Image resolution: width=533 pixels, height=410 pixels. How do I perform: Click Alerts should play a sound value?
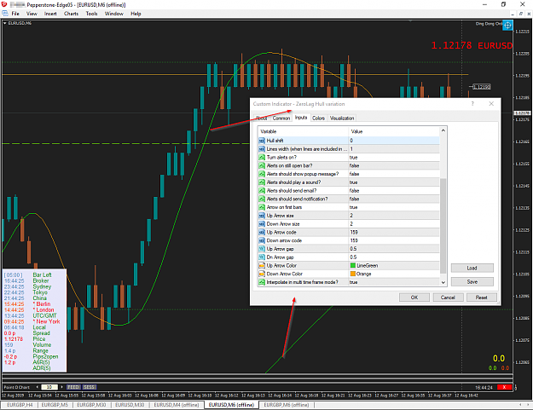click(394, 182)
